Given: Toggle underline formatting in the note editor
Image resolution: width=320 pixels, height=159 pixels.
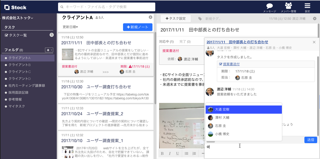Looking at the screenshot, I should coord(177,153).
